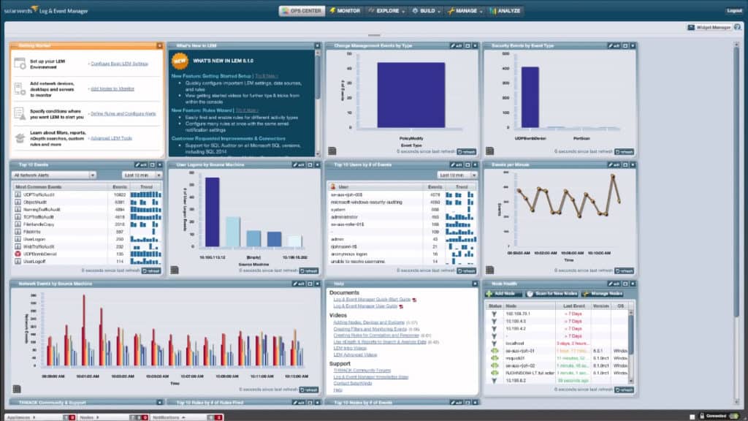Click the green Connected indicator icon
The height and width of the screenshot is (421, 748).
pyautogui.click(x=735, y=416)
